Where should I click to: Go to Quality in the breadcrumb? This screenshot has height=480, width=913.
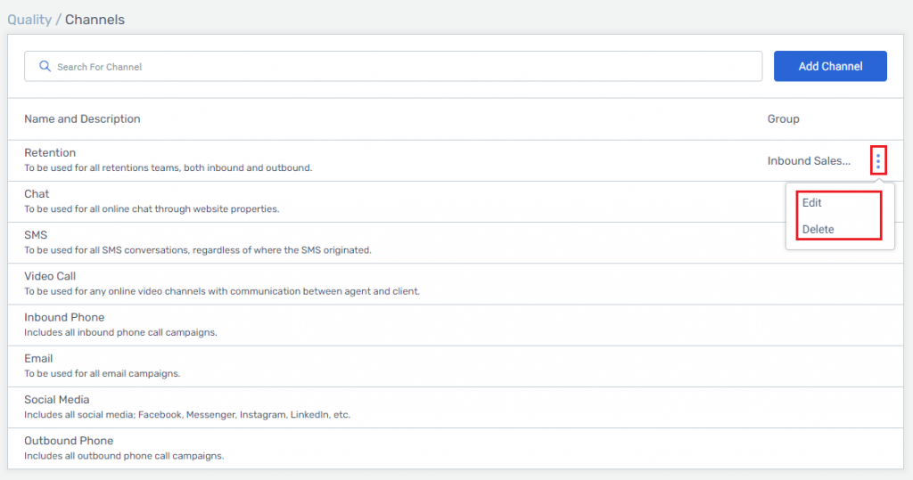click(x=29, y=20)
